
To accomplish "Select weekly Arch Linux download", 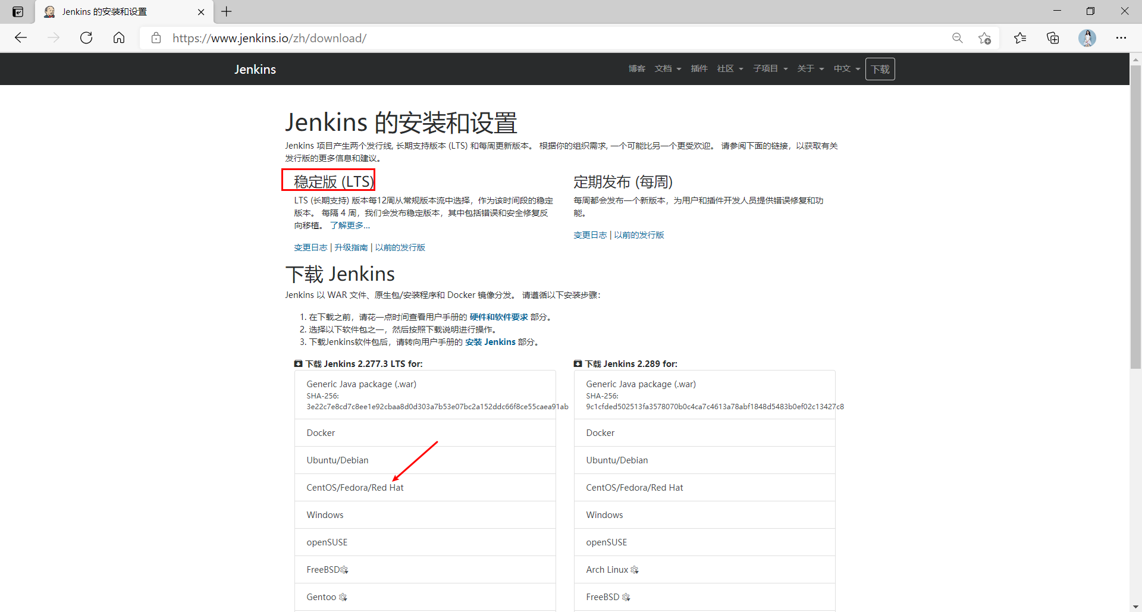I will click(705, 570).
